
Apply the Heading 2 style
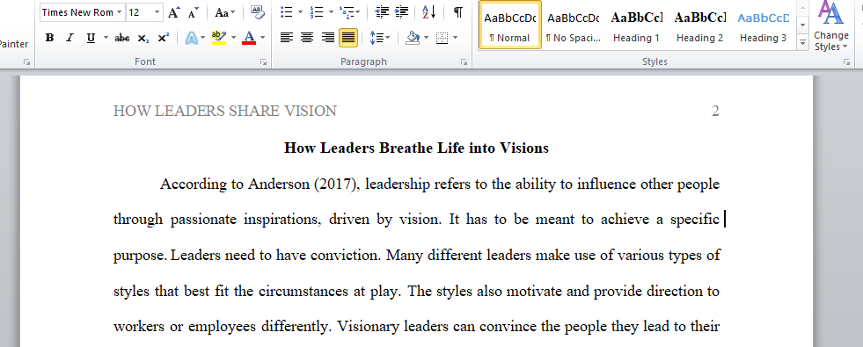coord(699,25)
